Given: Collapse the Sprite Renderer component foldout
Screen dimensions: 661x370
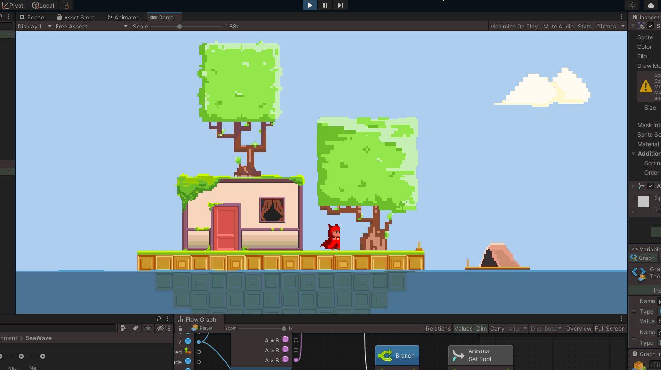Looking at the screenshot, I should pyautogui.click(x=633, y=26).
